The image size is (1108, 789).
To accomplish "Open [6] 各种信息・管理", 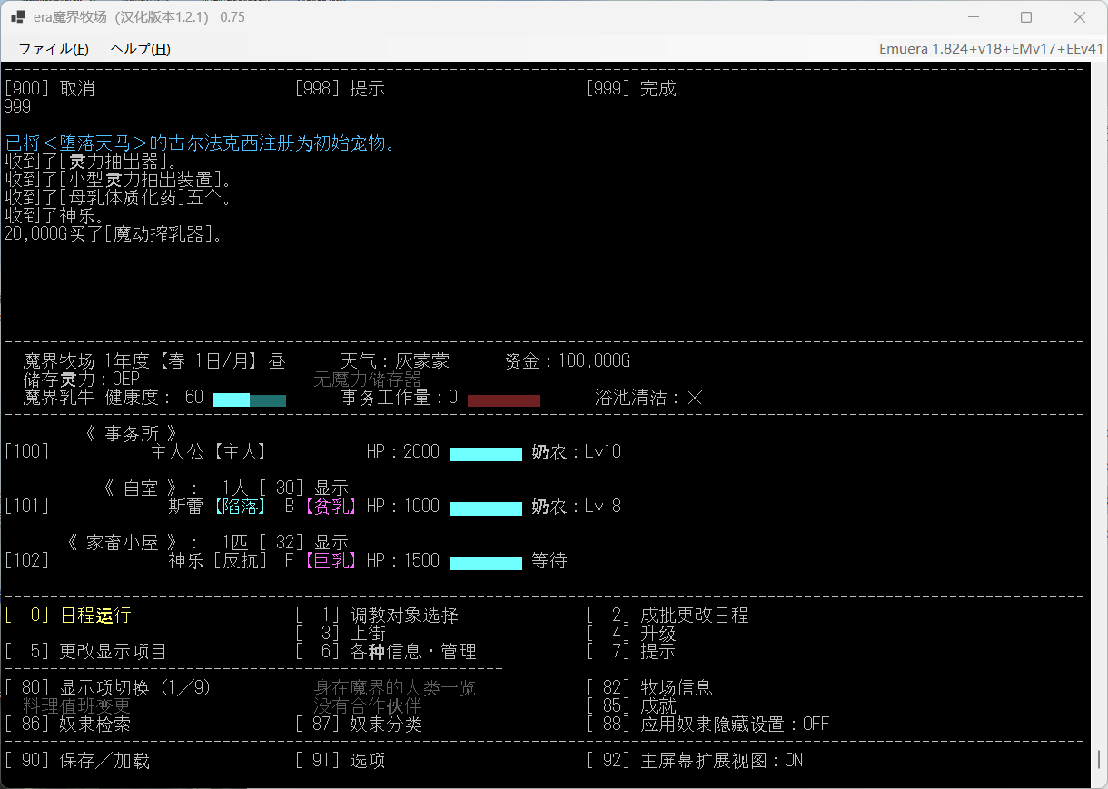I will (x=386, y=652).
